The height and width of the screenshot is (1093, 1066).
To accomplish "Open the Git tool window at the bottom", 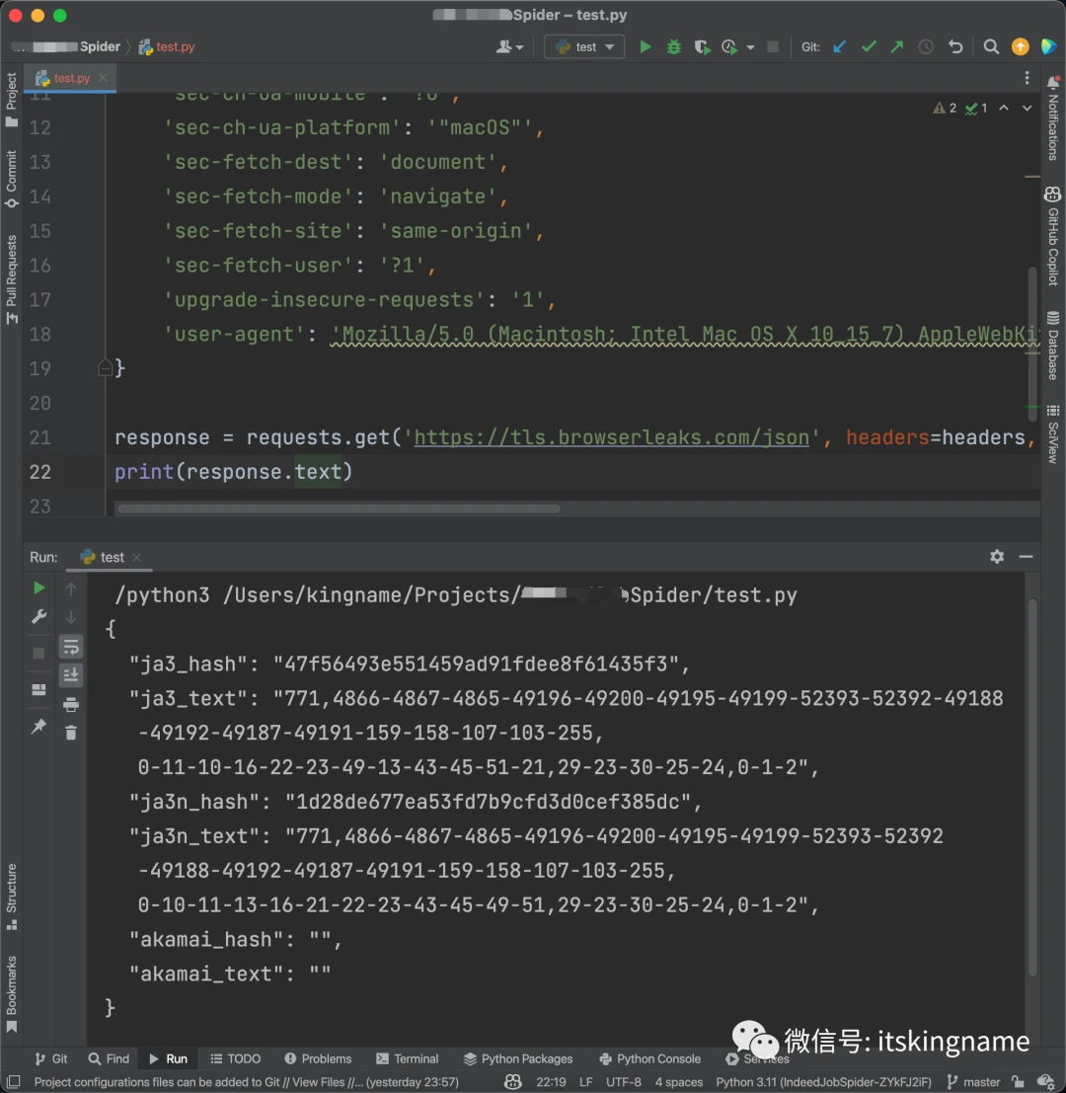I will 51,1058.
